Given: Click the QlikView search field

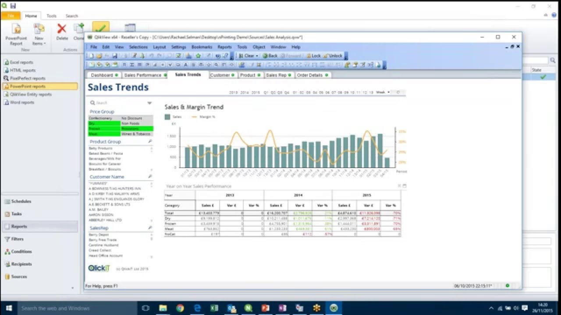Looking at the screenshot, I should click(118, 103).
